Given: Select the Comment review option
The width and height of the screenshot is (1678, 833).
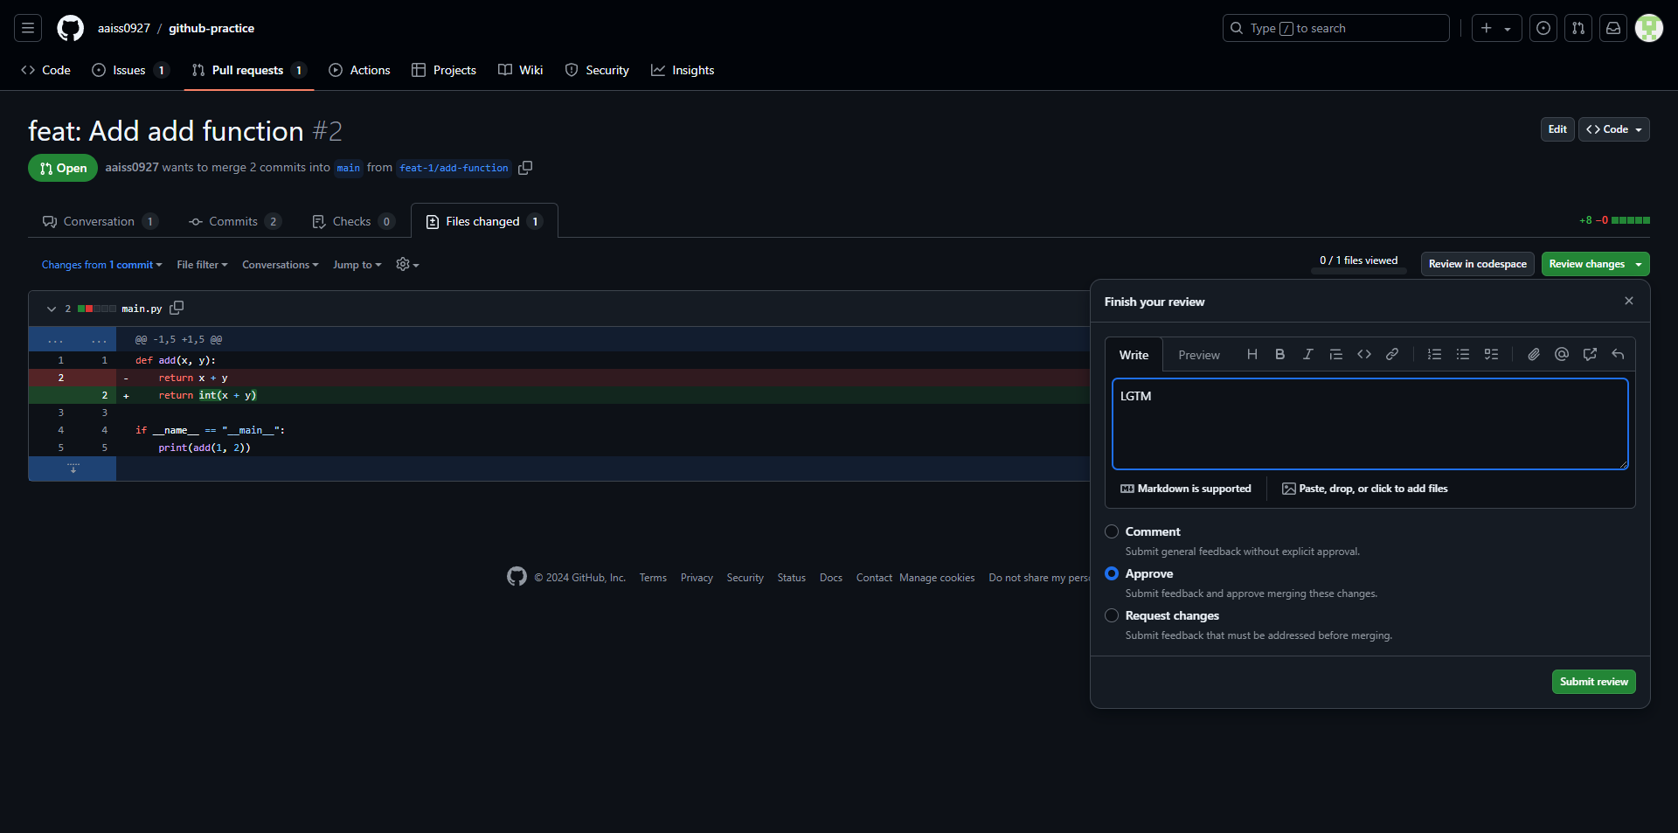Looking at the screenshot, I should click(1112, 531).
